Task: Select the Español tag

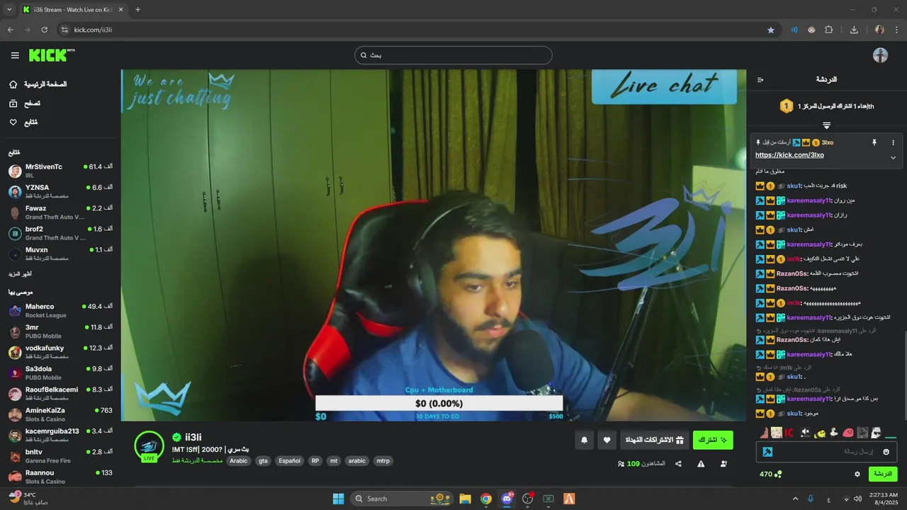Action: 289,461
